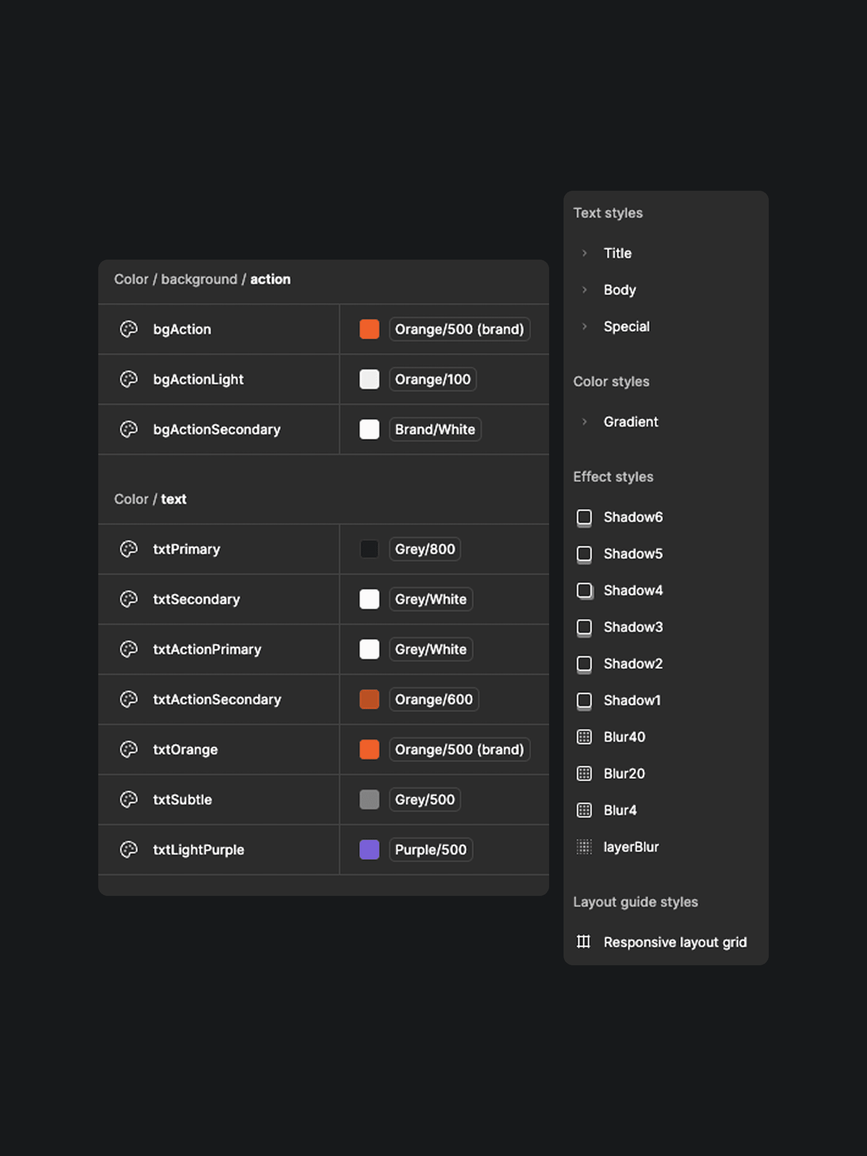Click the palette icon beside bgActionSecondary
Screen dimensions: 867x1156
(x=129, y=430)
